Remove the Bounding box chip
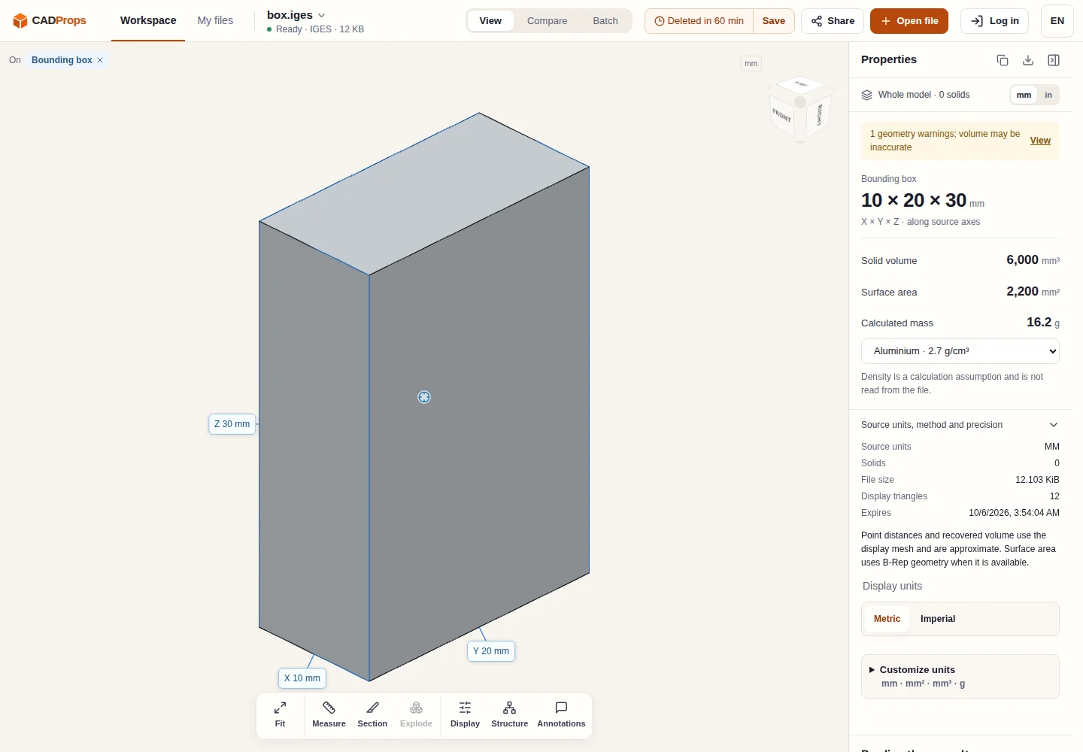 [100, 60]
